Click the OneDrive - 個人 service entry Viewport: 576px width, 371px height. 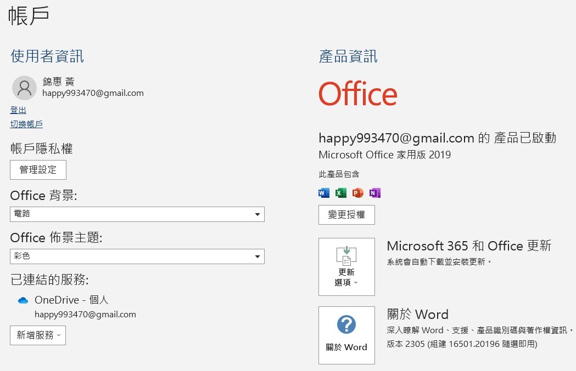click(71, 300)
